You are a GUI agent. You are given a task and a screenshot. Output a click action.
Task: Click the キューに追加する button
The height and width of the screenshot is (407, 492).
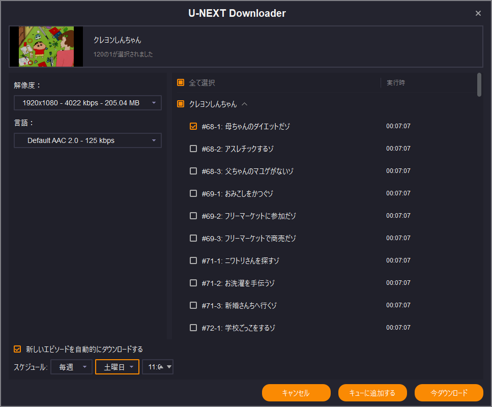point(372,393)
